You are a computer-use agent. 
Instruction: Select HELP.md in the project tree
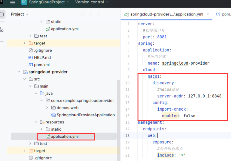coord(42,57)
